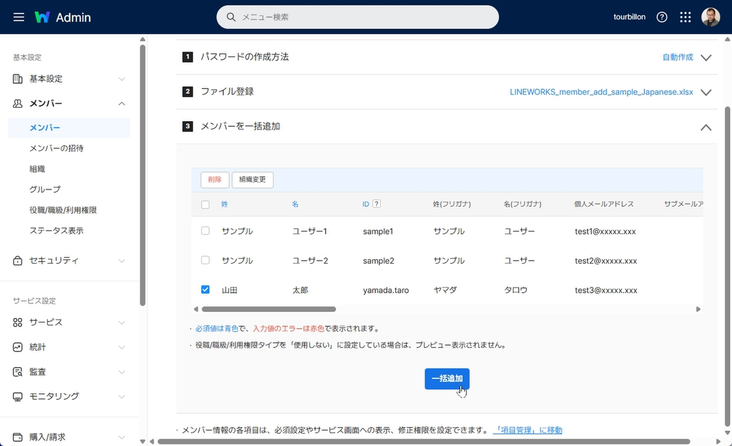Open the user profile avatar
Viewport: 732px width, 446px height.
click(x=711, y=17)
